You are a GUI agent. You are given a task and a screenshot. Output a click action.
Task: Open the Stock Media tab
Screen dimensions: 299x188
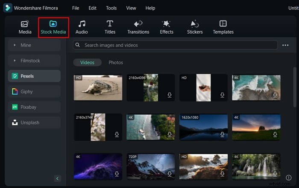tap(53, 27)
